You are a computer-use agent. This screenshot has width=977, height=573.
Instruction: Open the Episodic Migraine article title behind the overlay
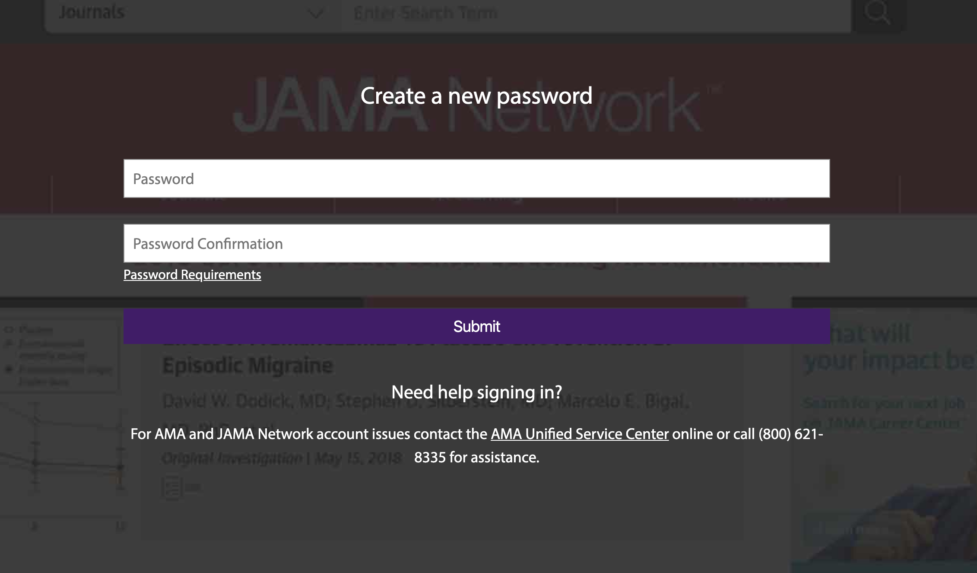pyautogui.click(x=247, y=366)
